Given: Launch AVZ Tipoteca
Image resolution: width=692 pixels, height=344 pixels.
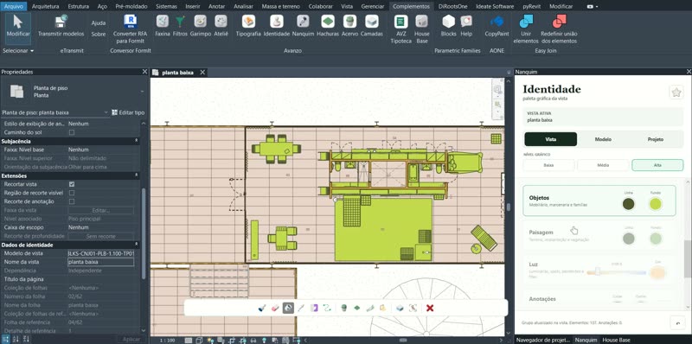Looking at the screenshot, I should coord(400,29).
